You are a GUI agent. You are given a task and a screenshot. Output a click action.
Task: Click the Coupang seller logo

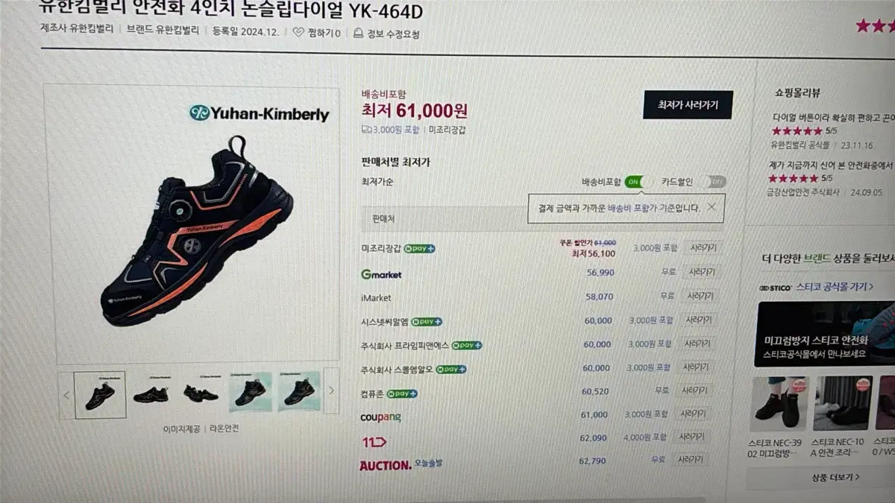click(x=380, y=417)
